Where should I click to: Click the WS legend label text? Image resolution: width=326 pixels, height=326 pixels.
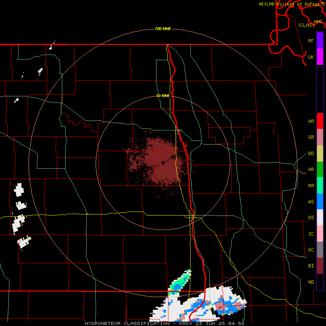click(311, 202)
